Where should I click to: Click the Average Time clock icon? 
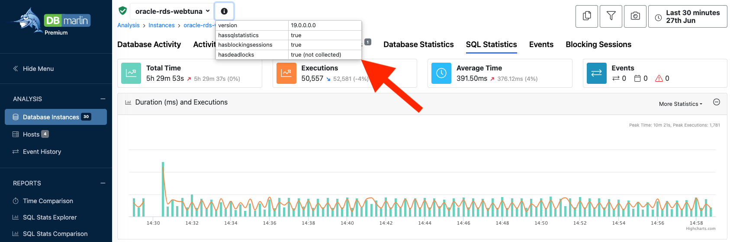click(x=441, y=73)
